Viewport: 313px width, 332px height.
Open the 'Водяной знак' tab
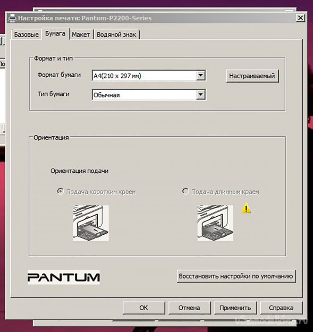tap(116, 35)
